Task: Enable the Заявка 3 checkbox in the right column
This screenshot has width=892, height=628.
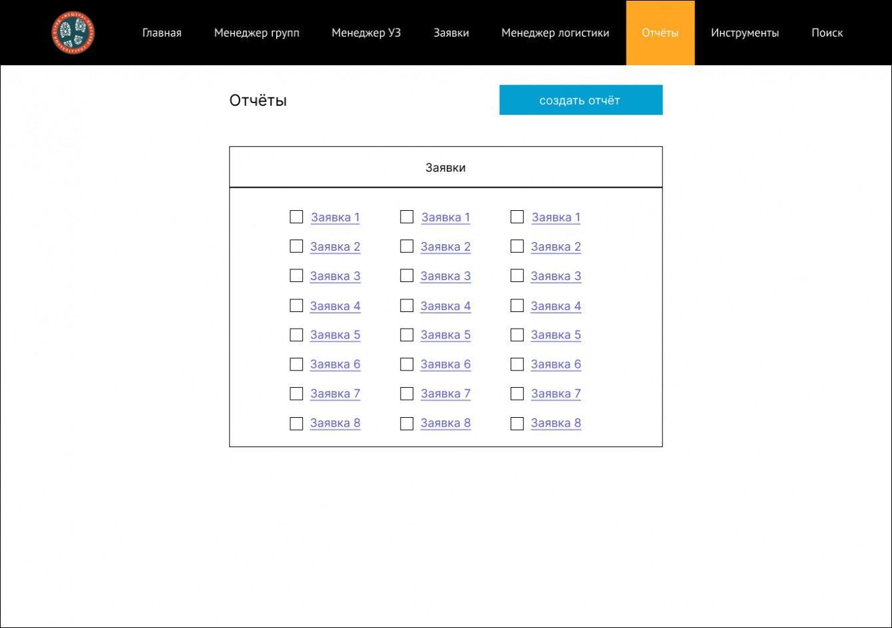Action: [517, 275]
